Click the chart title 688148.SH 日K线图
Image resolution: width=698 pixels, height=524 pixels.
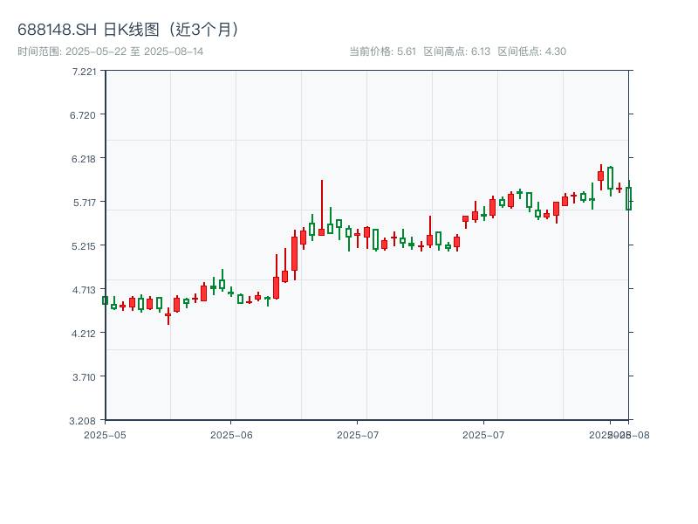click(x=131, y=30)
